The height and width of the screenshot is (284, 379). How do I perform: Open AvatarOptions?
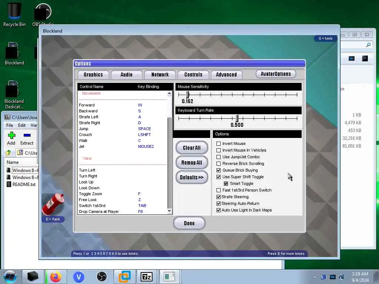click(276, 74)
